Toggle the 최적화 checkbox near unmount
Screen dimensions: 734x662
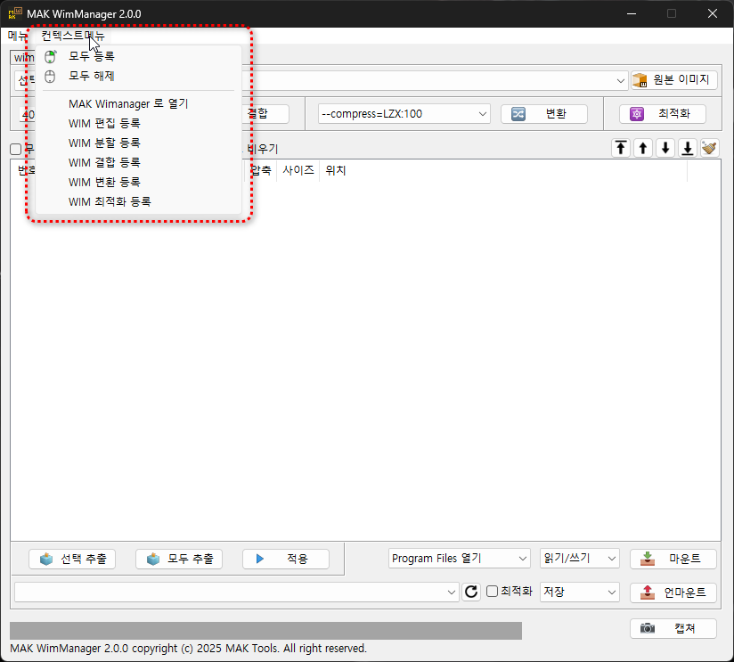[x=492, y=592]
